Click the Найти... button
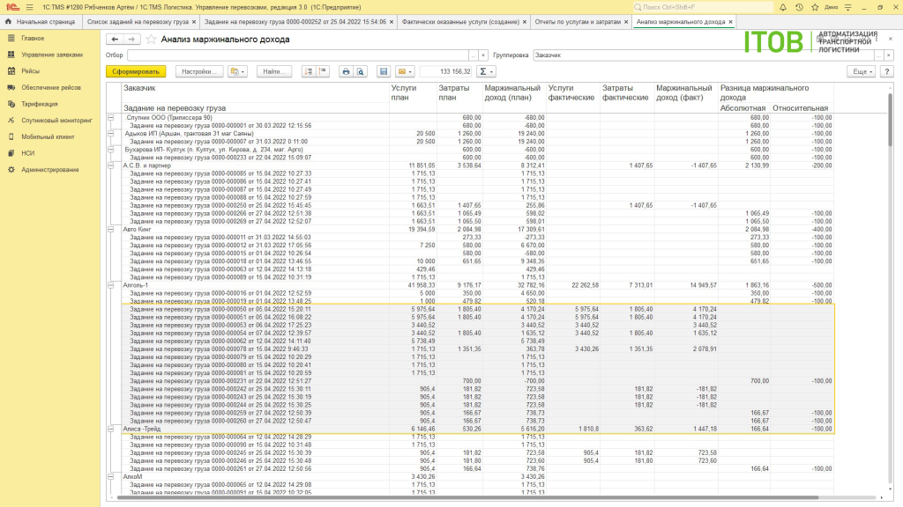Viewport: 903px width, 507px height. click(274, 71)
